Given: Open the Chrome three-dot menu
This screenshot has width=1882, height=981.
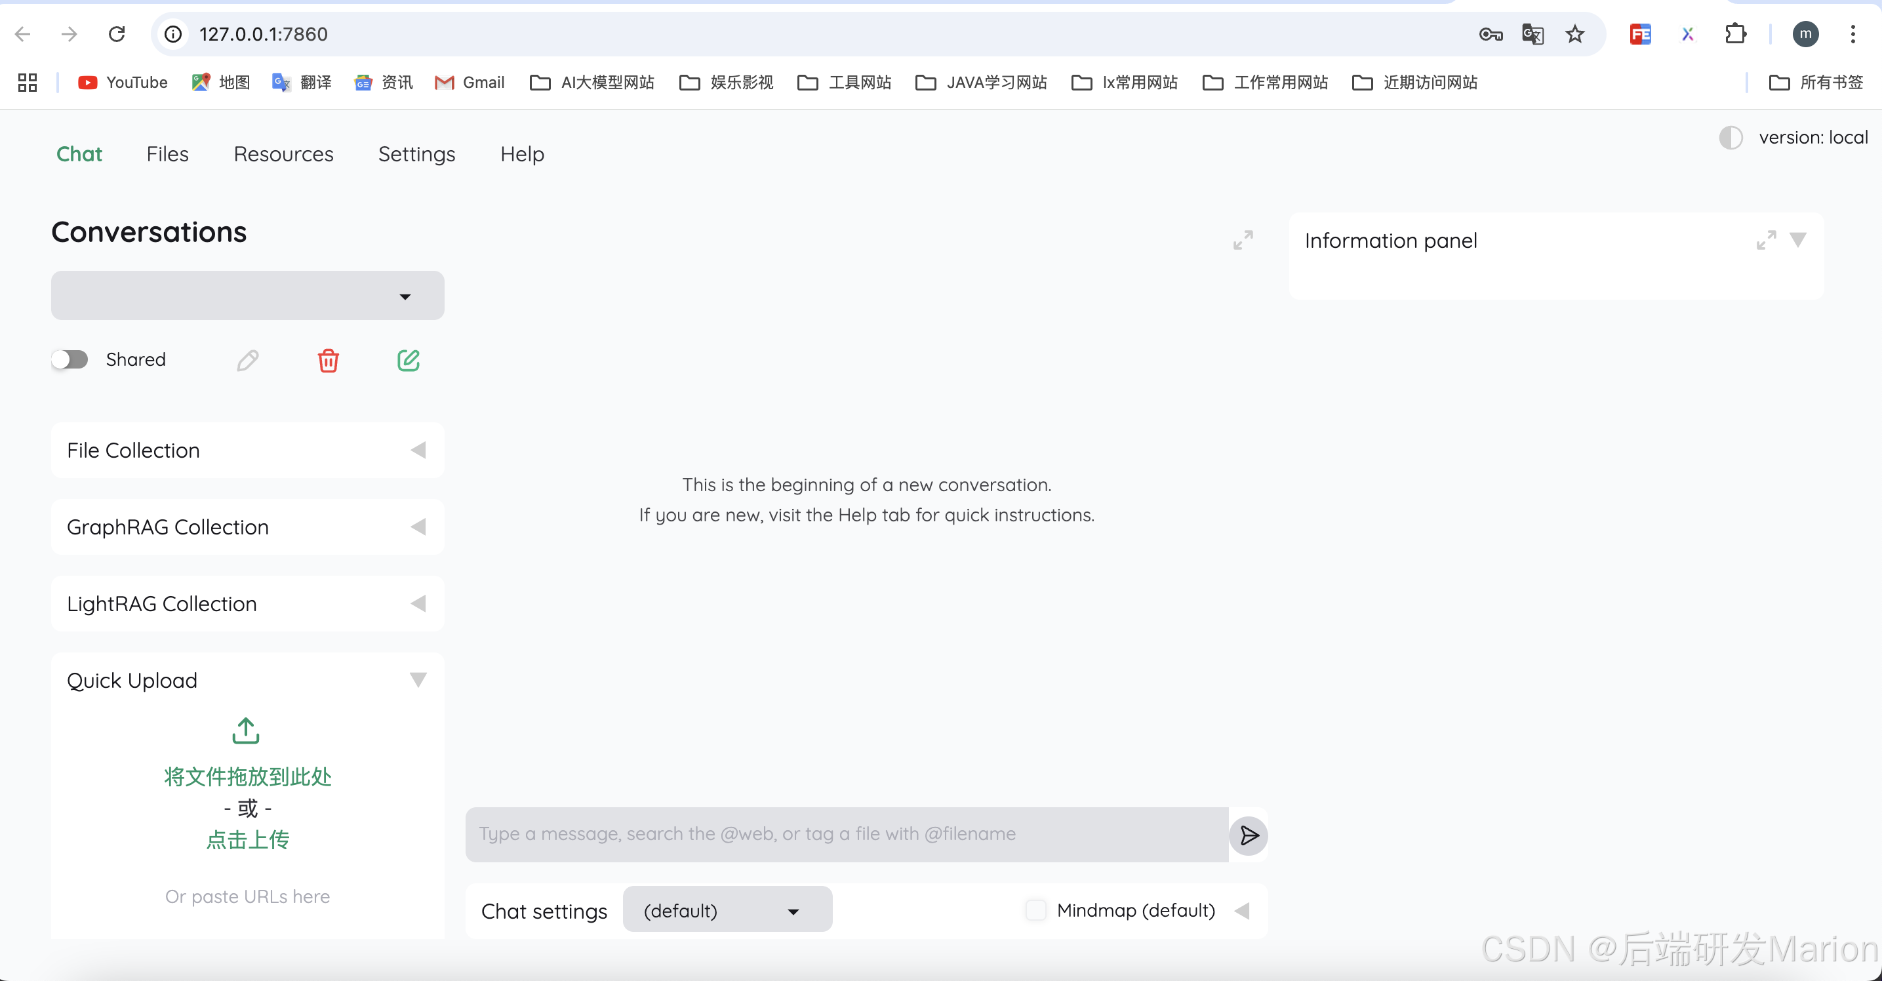Looking at the screenshot, I should (x=1852, y=34).
